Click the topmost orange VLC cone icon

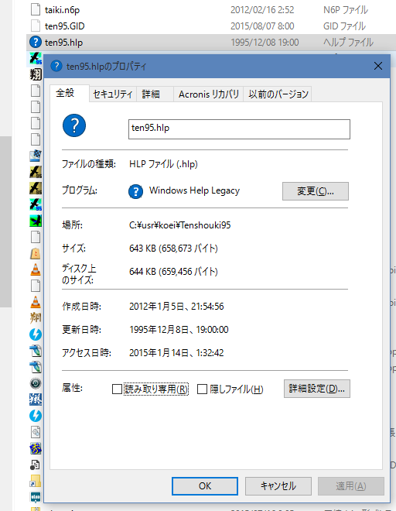[36, 269]
